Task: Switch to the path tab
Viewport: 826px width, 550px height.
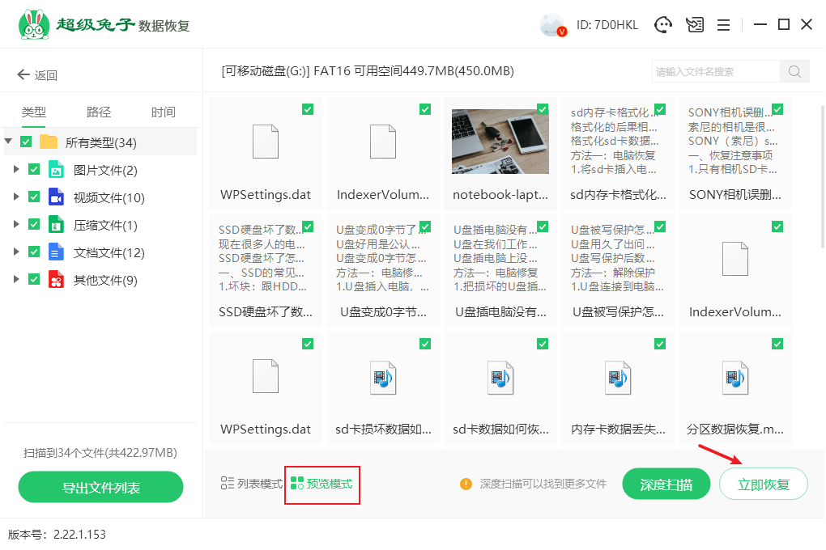Action: click(x=99, y=112)
